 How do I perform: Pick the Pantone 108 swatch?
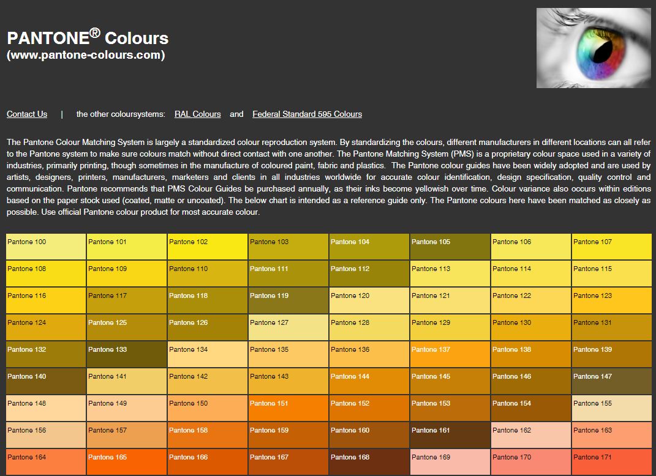46,273
